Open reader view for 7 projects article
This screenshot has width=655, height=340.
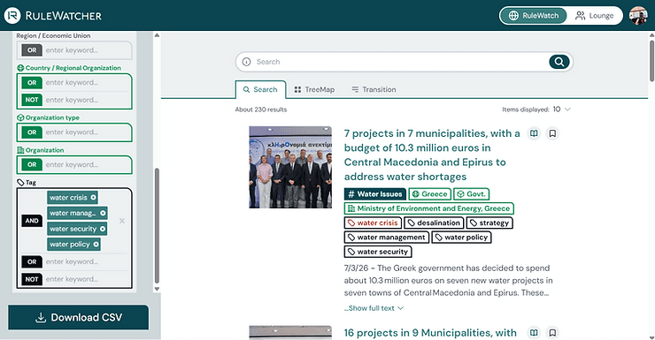coord(534,133)
